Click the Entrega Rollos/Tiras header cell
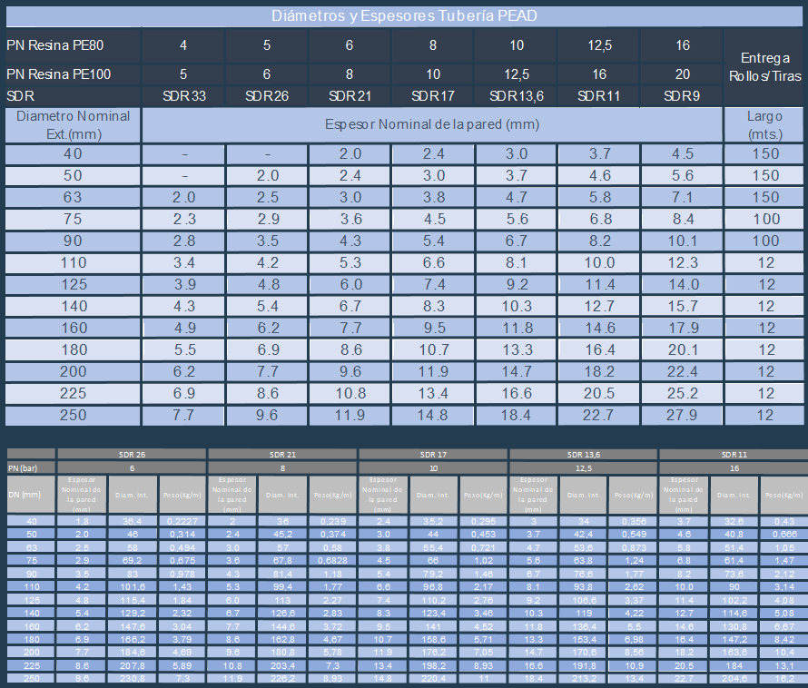This screenshot has height=688, width=808. pyautogui.click(x=764, y=66)
